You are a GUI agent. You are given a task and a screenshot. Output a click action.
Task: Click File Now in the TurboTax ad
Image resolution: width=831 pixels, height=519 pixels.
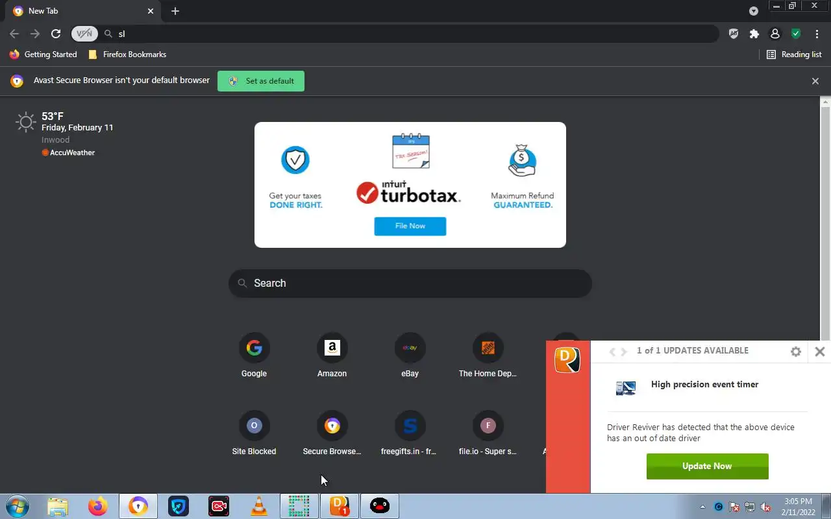pyautogui.click(x=410, y=226)
